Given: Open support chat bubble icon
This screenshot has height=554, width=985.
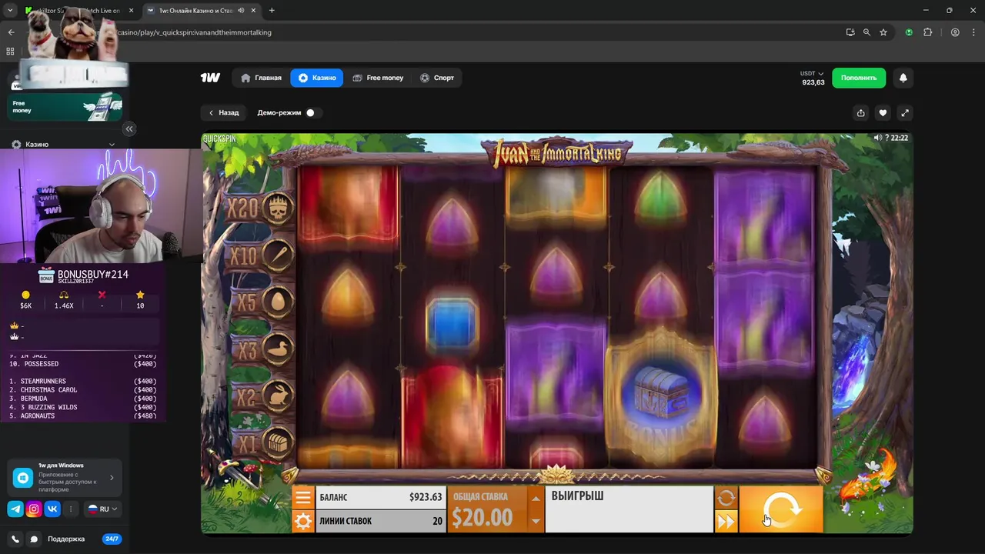Looking at the screenshot, I should (34, 539).
